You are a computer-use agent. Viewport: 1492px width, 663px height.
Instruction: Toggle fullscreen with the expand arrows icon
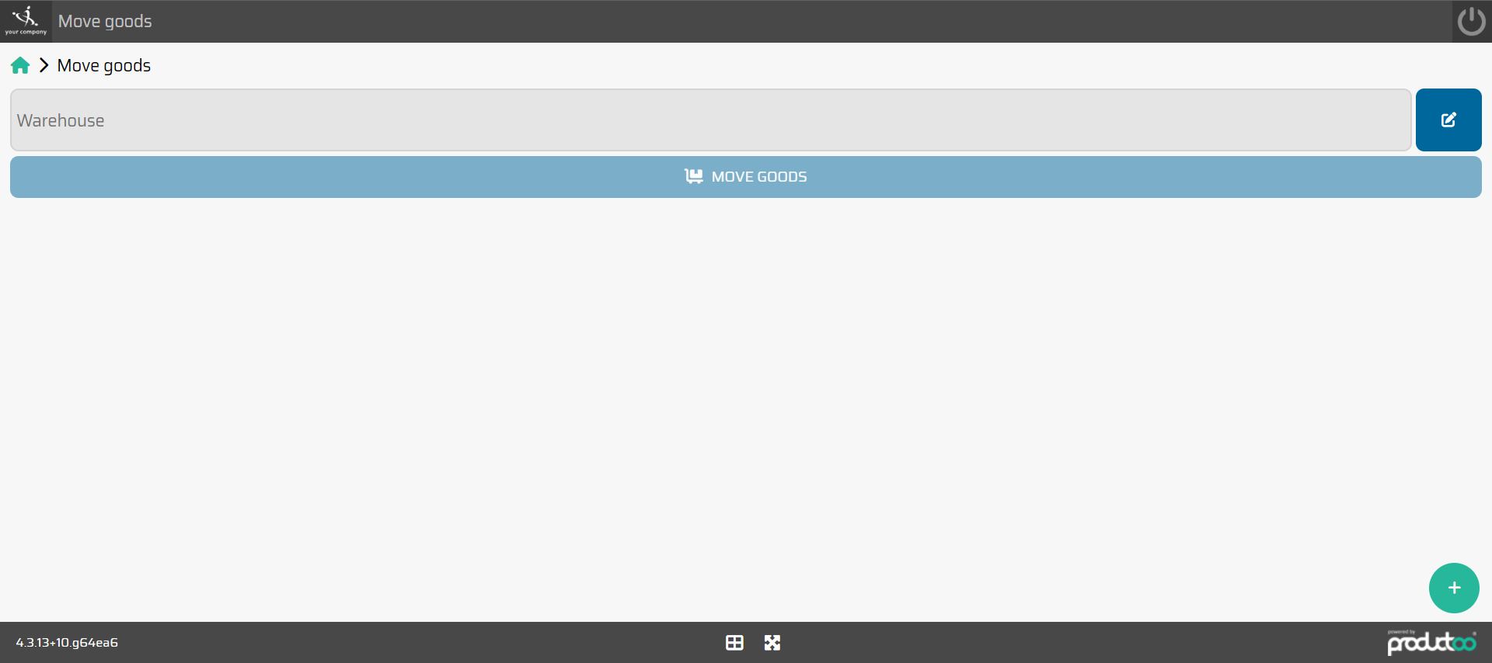pos(772,642)
